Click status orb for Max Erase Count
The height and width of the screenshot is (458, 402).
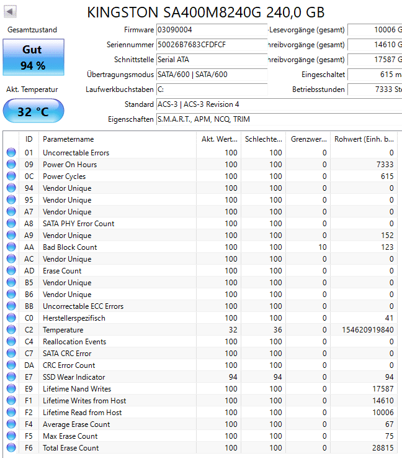pos(11,436)
